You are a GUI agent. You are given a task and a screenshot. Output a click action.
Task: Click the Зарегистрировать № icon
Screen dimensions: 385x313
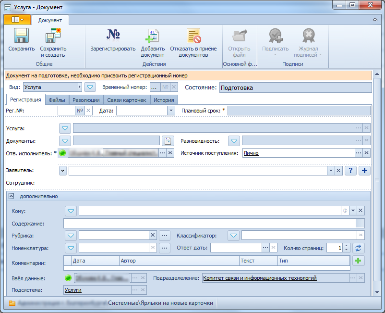113,35
